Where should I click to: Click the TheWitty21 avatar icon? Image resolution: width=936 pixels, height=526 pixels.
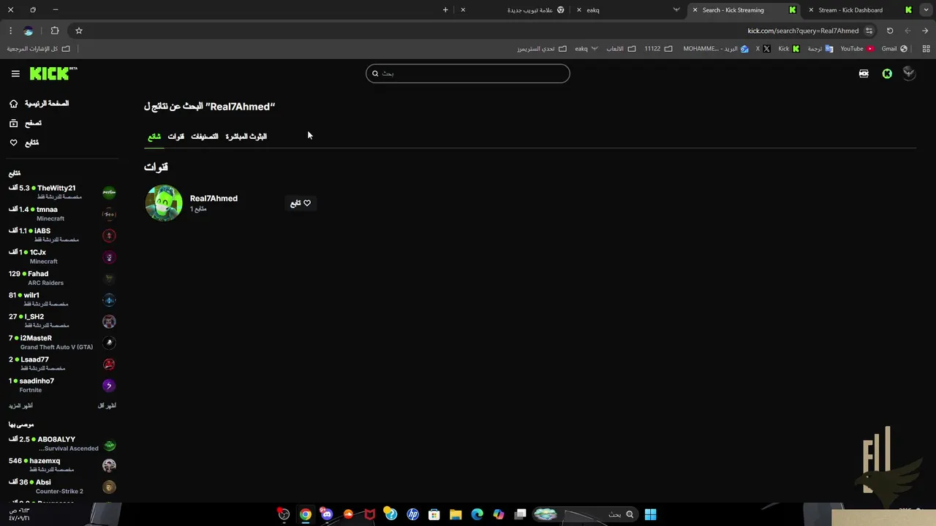tap(109, 193)
